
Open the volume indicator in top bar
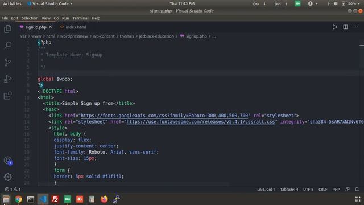(x=336, y=4)
